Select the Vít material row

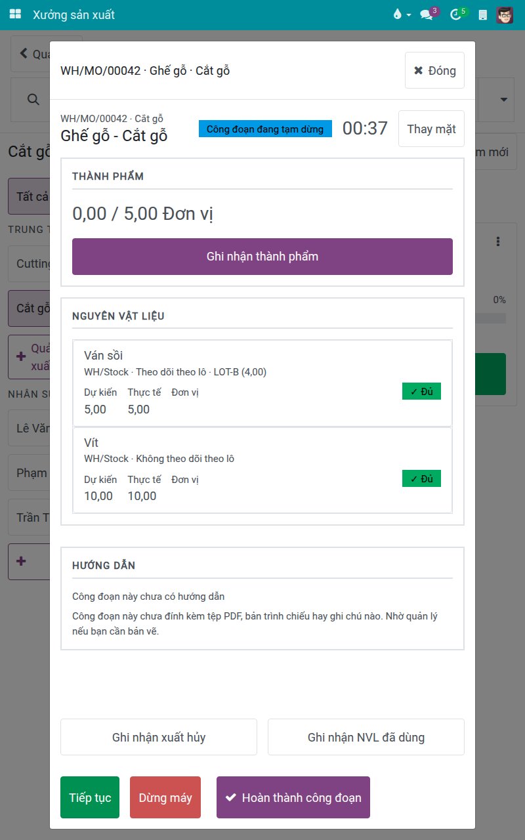(262, 471)
